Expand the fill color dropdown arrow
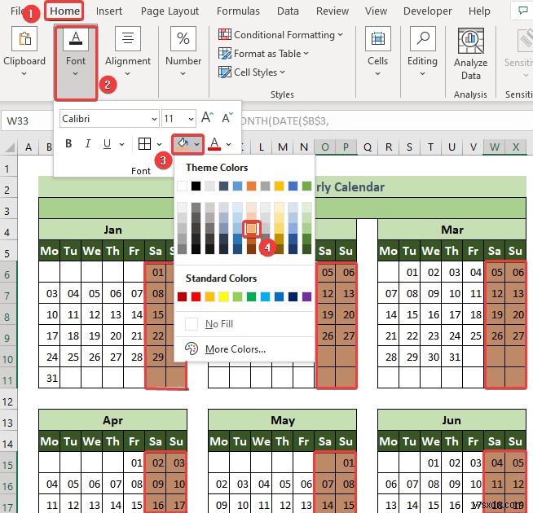Viewport: 533px width, 513px height. pos(197,144)
